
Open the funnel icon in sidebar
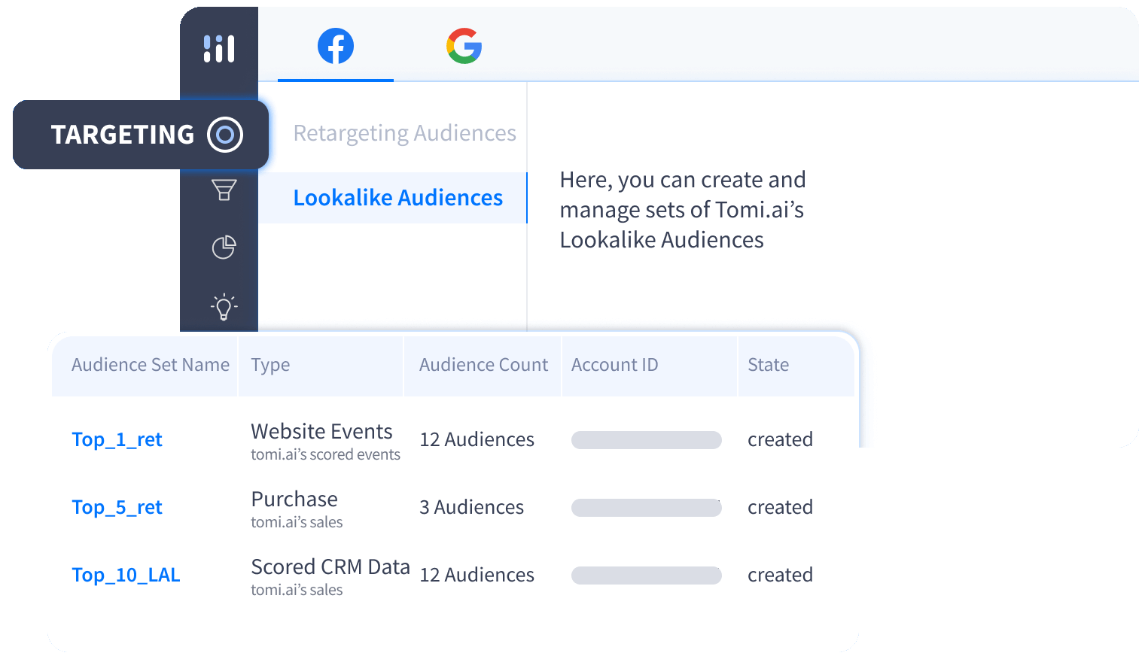(224, 190)
